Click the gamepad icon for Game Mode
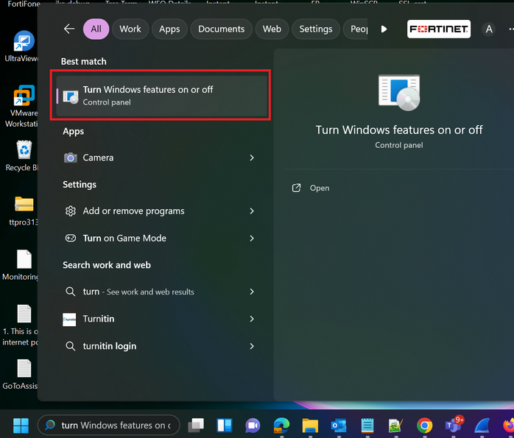The height and width of the screenshot is (438, 514). pyautogui.click(x=70, y=238)
